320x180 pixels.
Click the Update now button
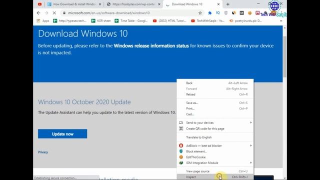point(62,133)
